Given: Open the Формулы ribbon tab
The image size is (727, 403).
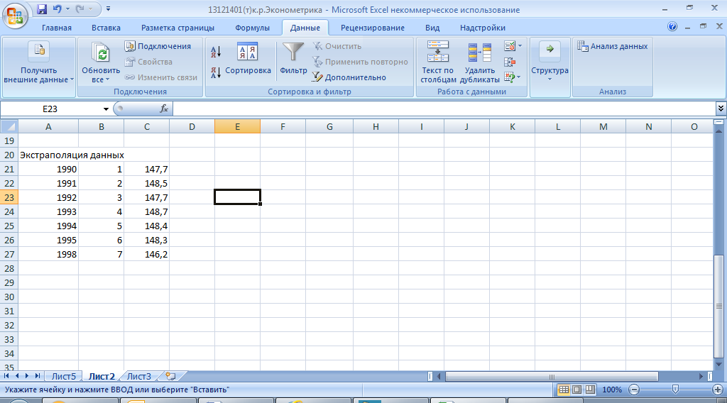Looking at the screenshot, I should tap(252, 28).
